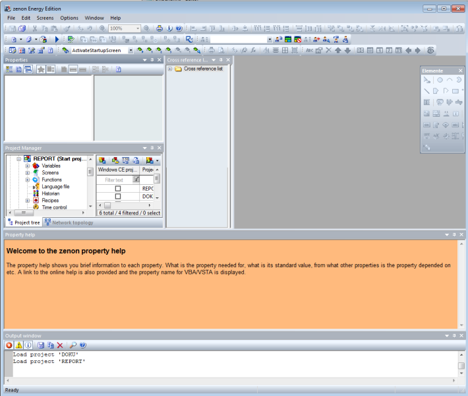
Task: Switch to the Project tree tab
Action: [x=24, y=222]
